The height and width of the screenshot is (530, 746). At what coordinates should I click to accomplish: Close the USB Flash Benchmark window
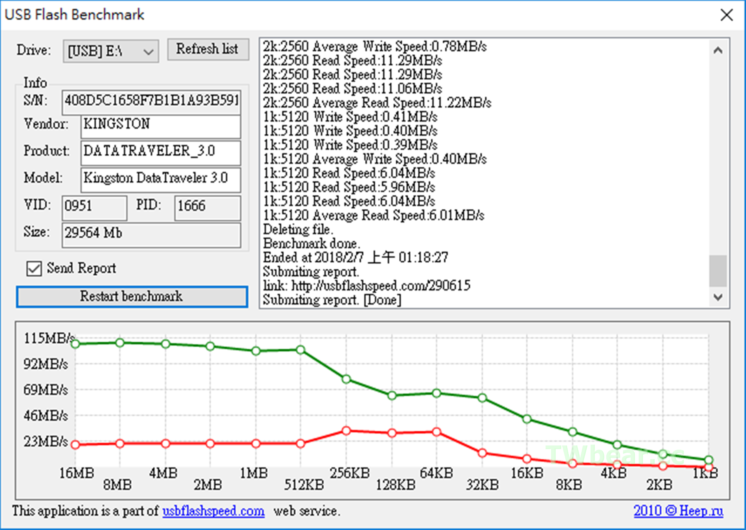coord(727,15)
